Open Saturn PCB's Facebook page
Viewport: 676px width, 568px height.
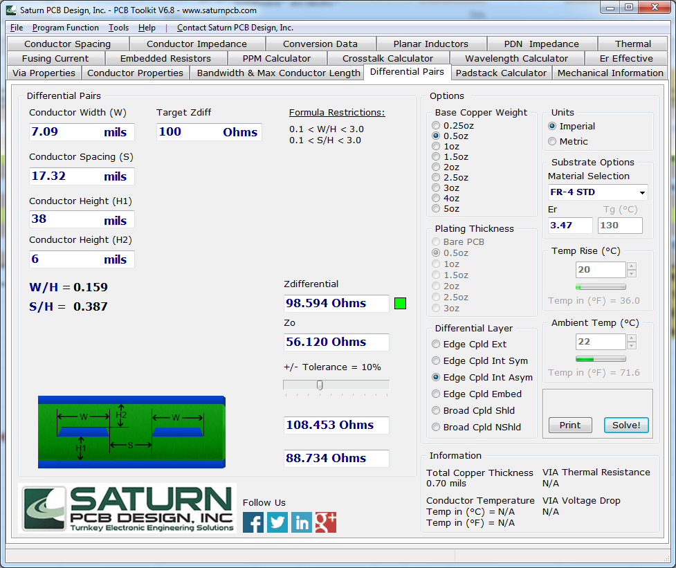[253, 522]
